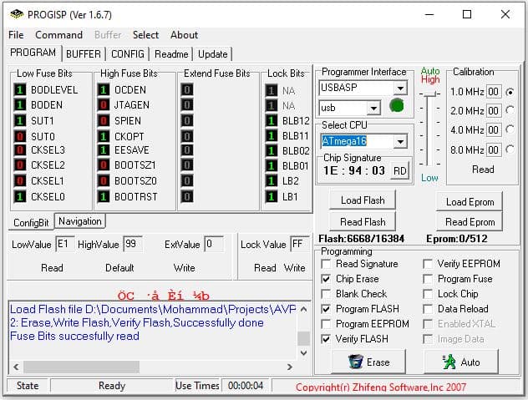Click the green programmer status indicator
528x400 pixels.
point(396,106)
